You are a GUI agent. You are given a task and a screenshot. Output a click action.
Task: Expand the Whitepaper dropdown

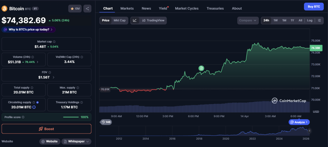pos(76,141)
